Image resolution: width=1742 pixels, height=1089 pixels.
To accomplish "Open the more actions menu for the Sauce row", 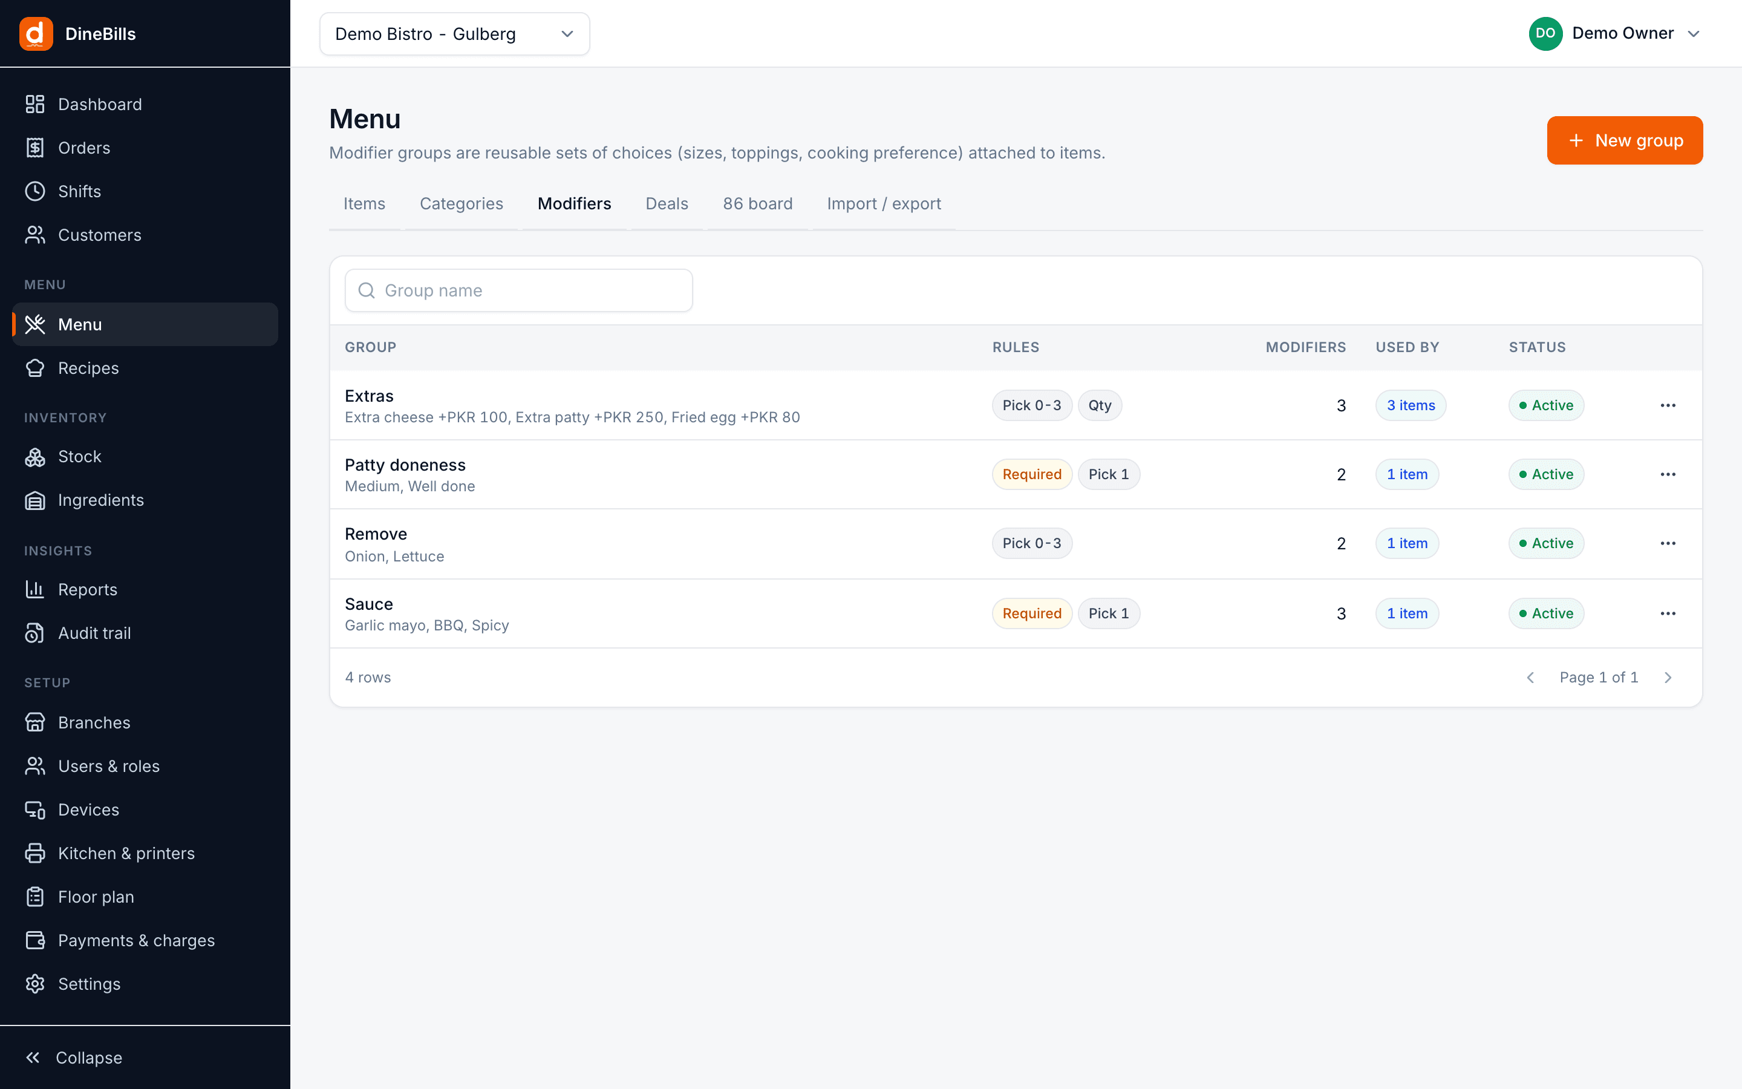I will point(1668,613).
